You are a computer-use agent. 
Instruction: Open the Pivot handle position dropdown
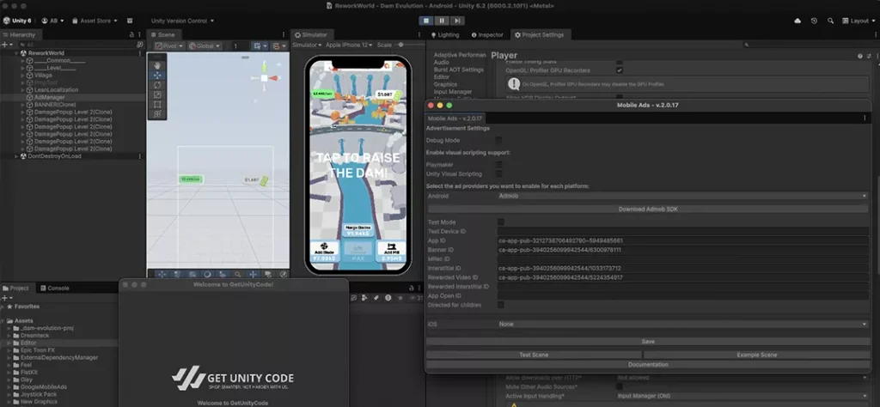coord(169,46)
